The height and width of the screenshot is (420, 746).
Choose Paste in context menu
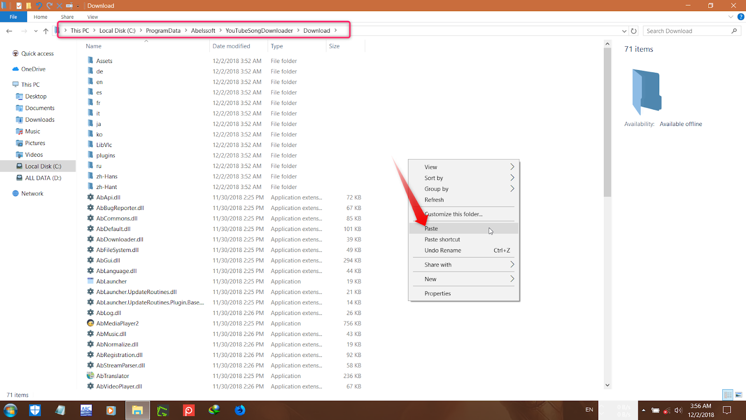tap(464, 229)
